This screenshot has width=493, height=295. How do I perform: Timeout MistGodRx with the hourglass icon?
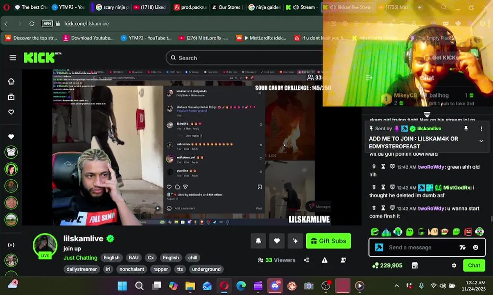(383, 187)
